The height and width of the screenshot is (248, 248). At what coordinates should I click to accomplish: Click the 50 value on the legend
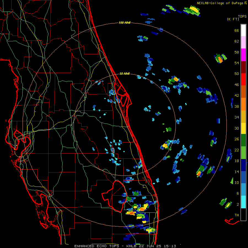[237, 74]
